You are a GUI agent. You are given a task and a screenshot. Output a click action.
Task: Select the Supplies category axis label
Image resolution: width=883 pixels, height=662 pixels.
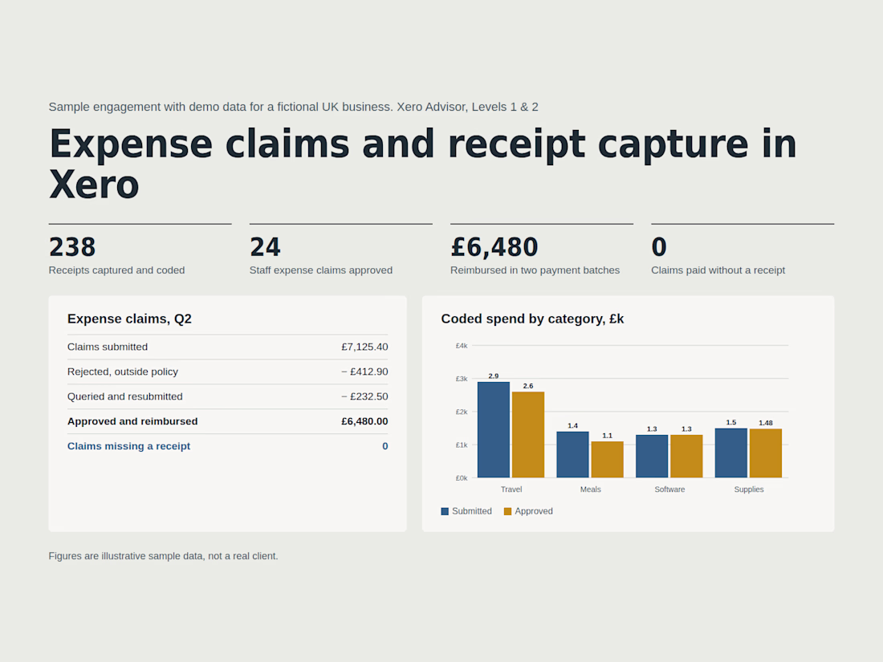(x=749, y=489)
